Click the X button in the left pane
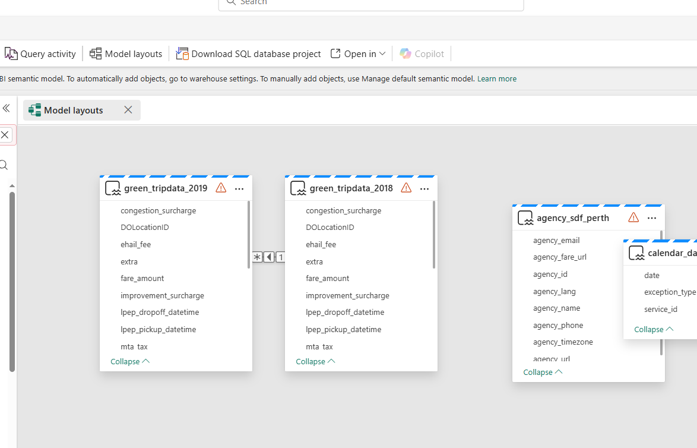 [x=5, y=135]
